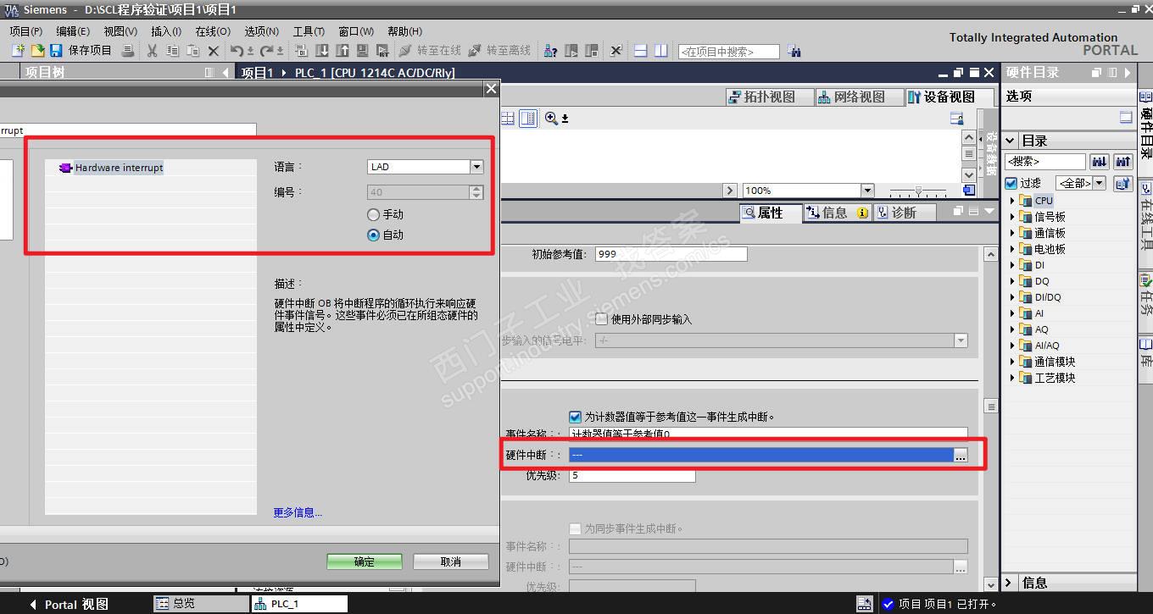Switch to the 拓扑视图 tab
1153x614 pixels.
tap(770, 97)
